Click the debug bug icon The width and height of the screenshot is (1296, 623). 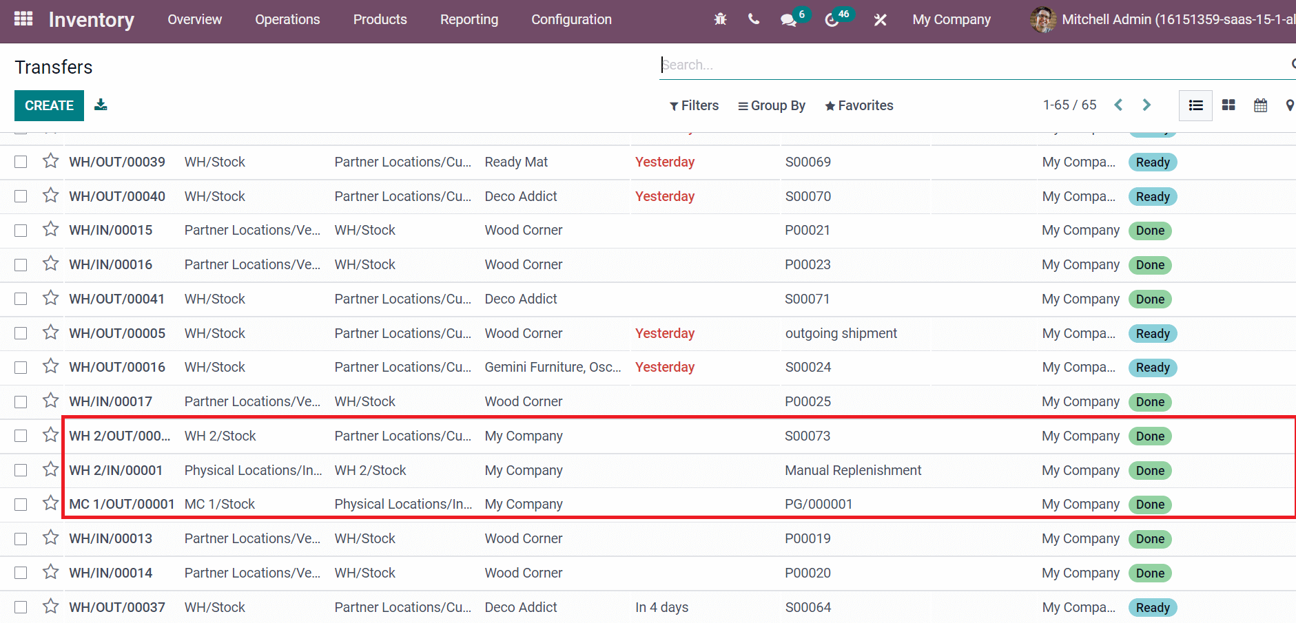click(x=721, y=19)
